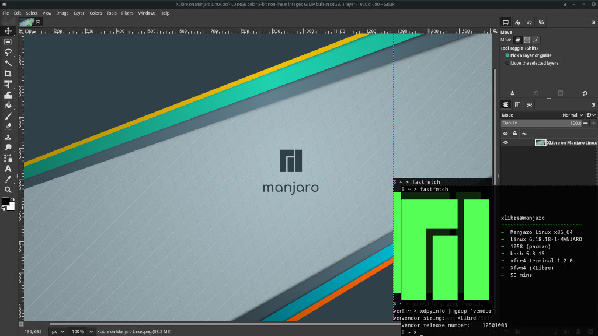Open Layers dock configuration menu
This screenshot has height=336, width=598.
click(593, 105)
